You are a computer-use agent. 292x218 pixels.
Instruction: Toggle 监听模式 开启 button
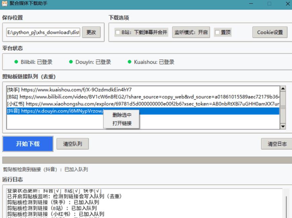click(x=191, y=33)
